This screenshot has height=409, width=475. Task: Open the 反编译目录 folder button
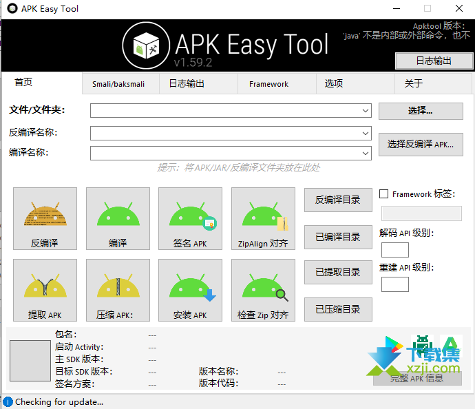(338, 200)
